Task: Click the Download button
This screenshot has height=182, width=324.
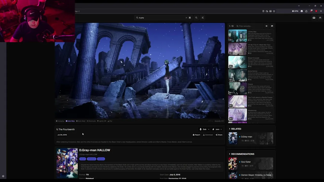Action: tap(208, 135)
